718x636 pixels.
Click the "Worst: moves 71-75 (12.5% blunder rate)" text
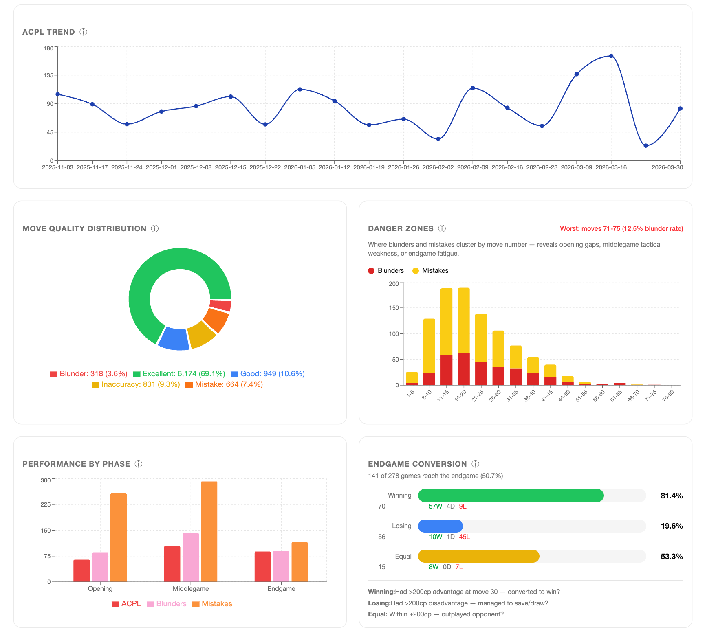[x=621, y=228]
